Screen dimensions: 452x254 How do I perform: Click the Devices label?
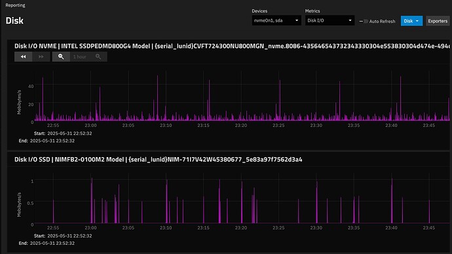tap(259, 11)
